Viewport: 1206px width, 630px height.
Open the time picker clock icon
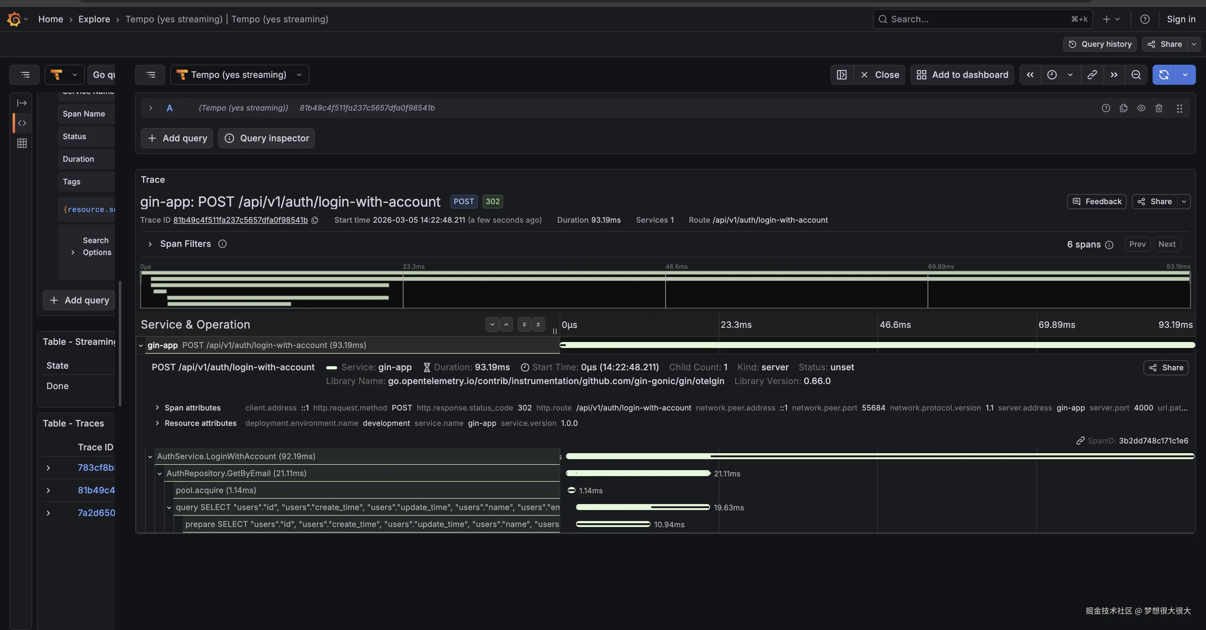tap(1052, 75)
